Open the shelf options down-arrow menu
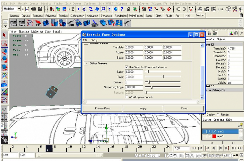Viewport: 244px width, 161px height. pyautogui.click(x=6, y=26)
